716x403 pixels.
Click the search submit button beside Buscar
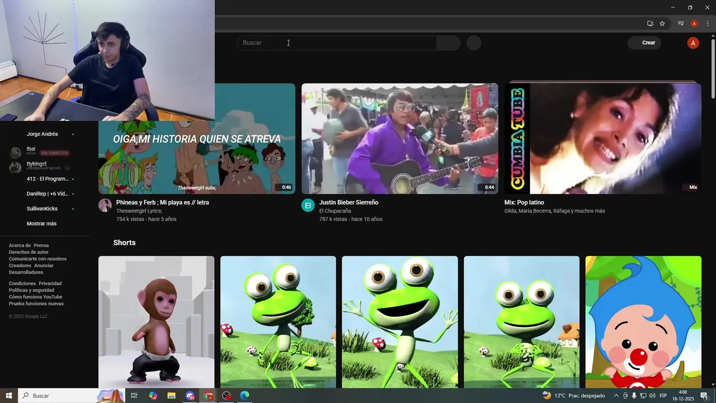pyautogui.click(x=449, y=43)
